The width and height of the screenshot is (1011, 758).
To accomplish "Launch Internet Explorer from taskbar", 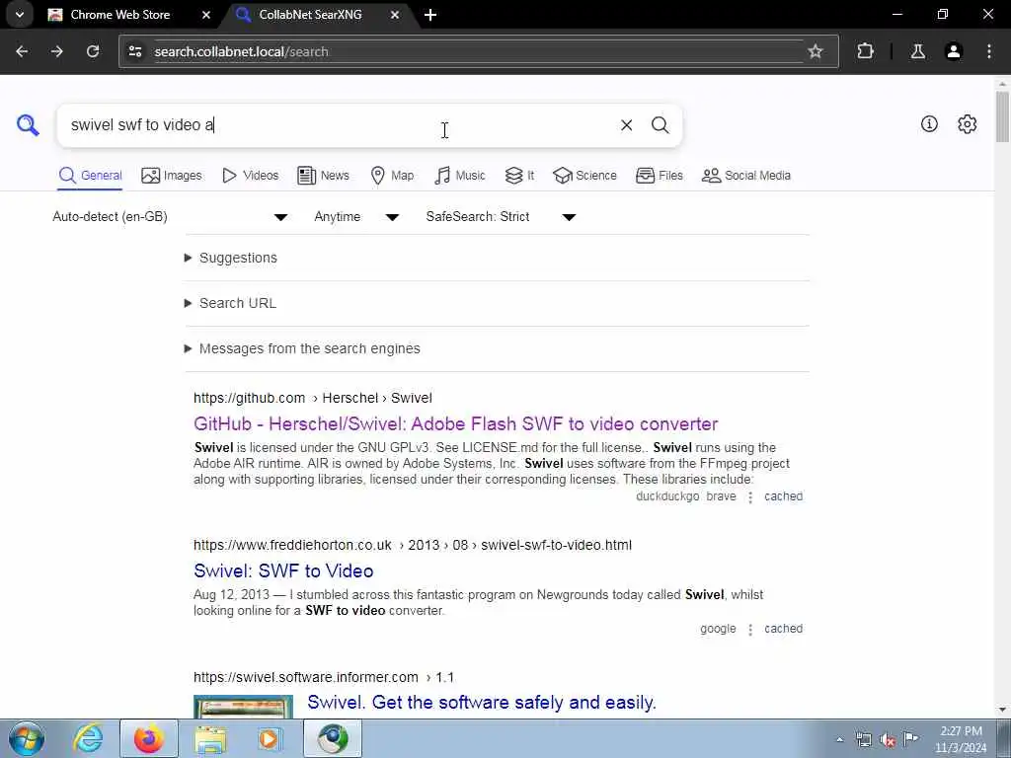I will coord(87,738).
